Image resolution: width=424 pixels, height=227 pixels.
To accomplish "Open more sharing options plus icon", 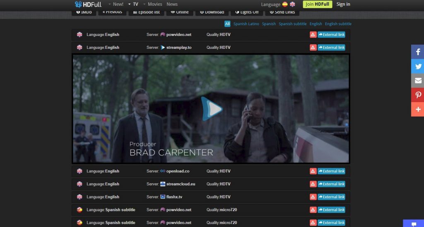I will pos(417,109).
